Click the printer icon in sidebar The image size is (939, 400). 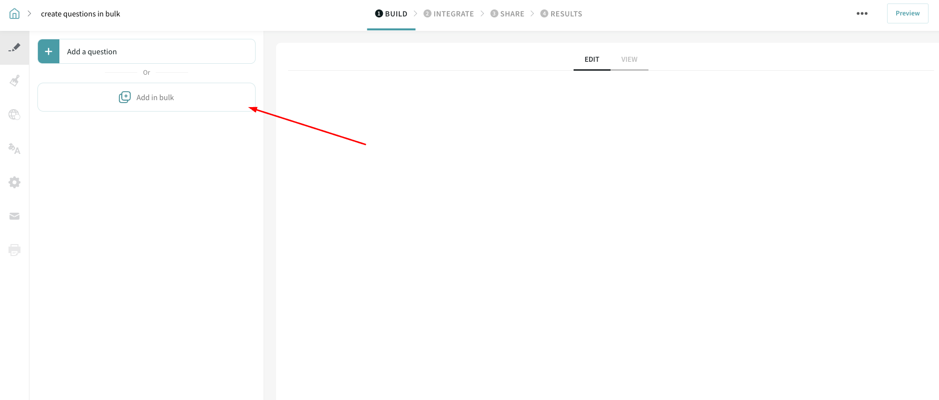(x=14, y=250)
